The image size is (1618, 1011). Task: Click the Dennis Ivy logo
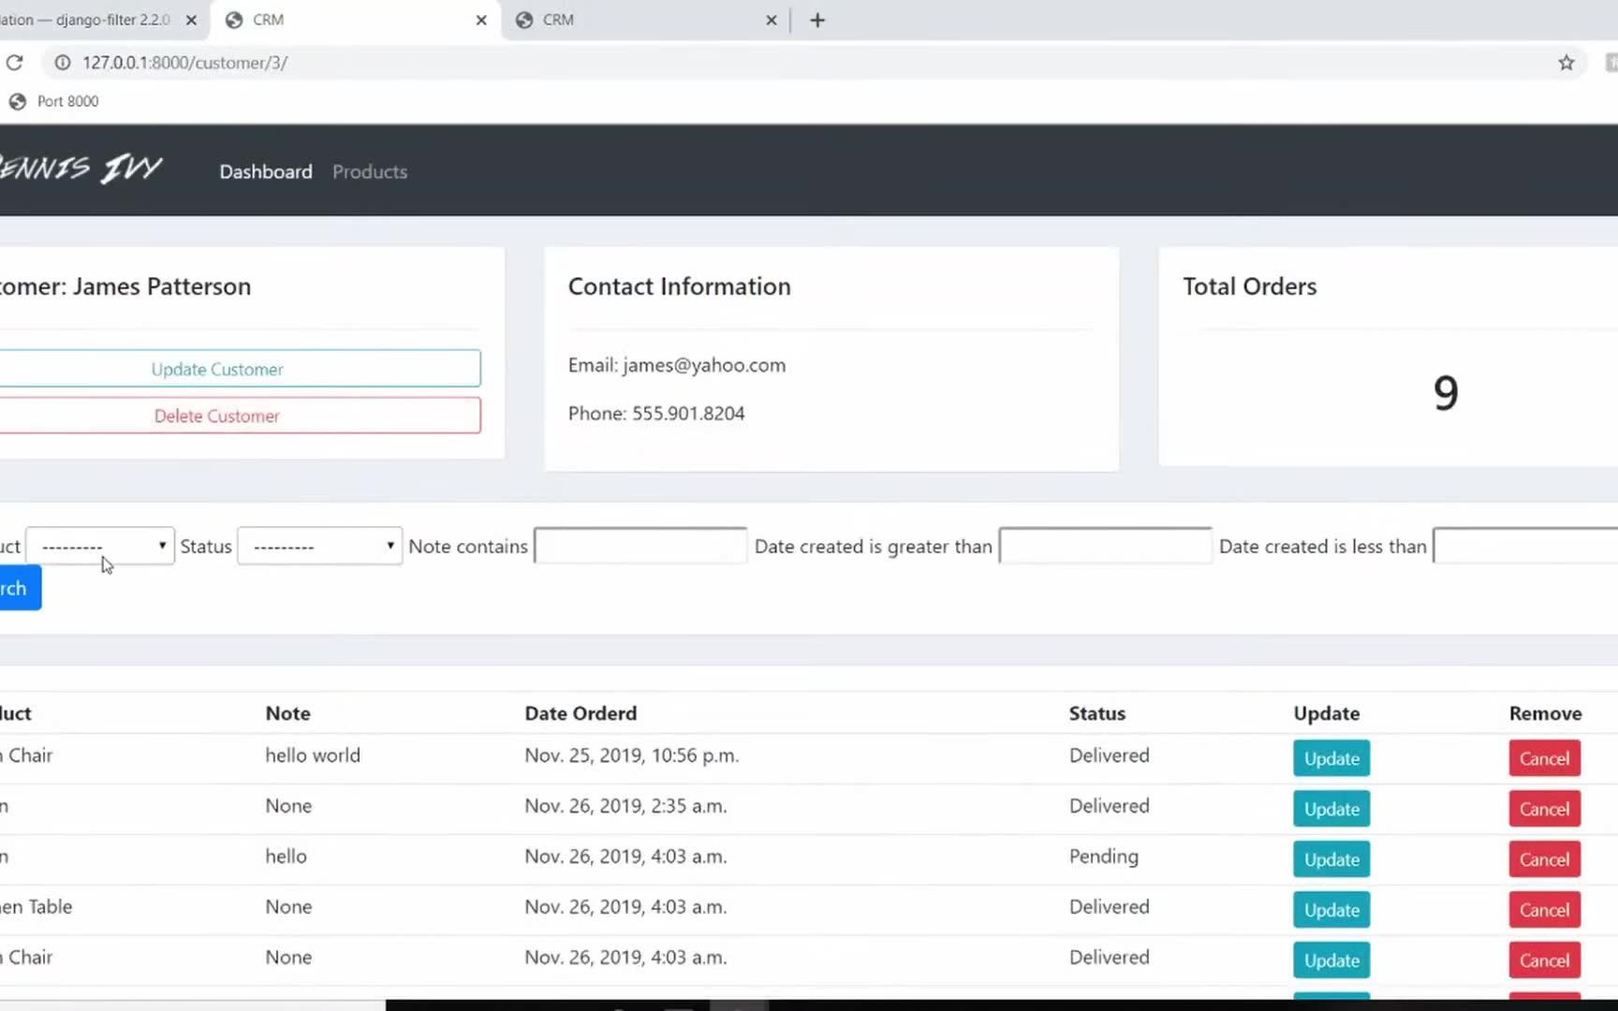[x=80, y=169]
